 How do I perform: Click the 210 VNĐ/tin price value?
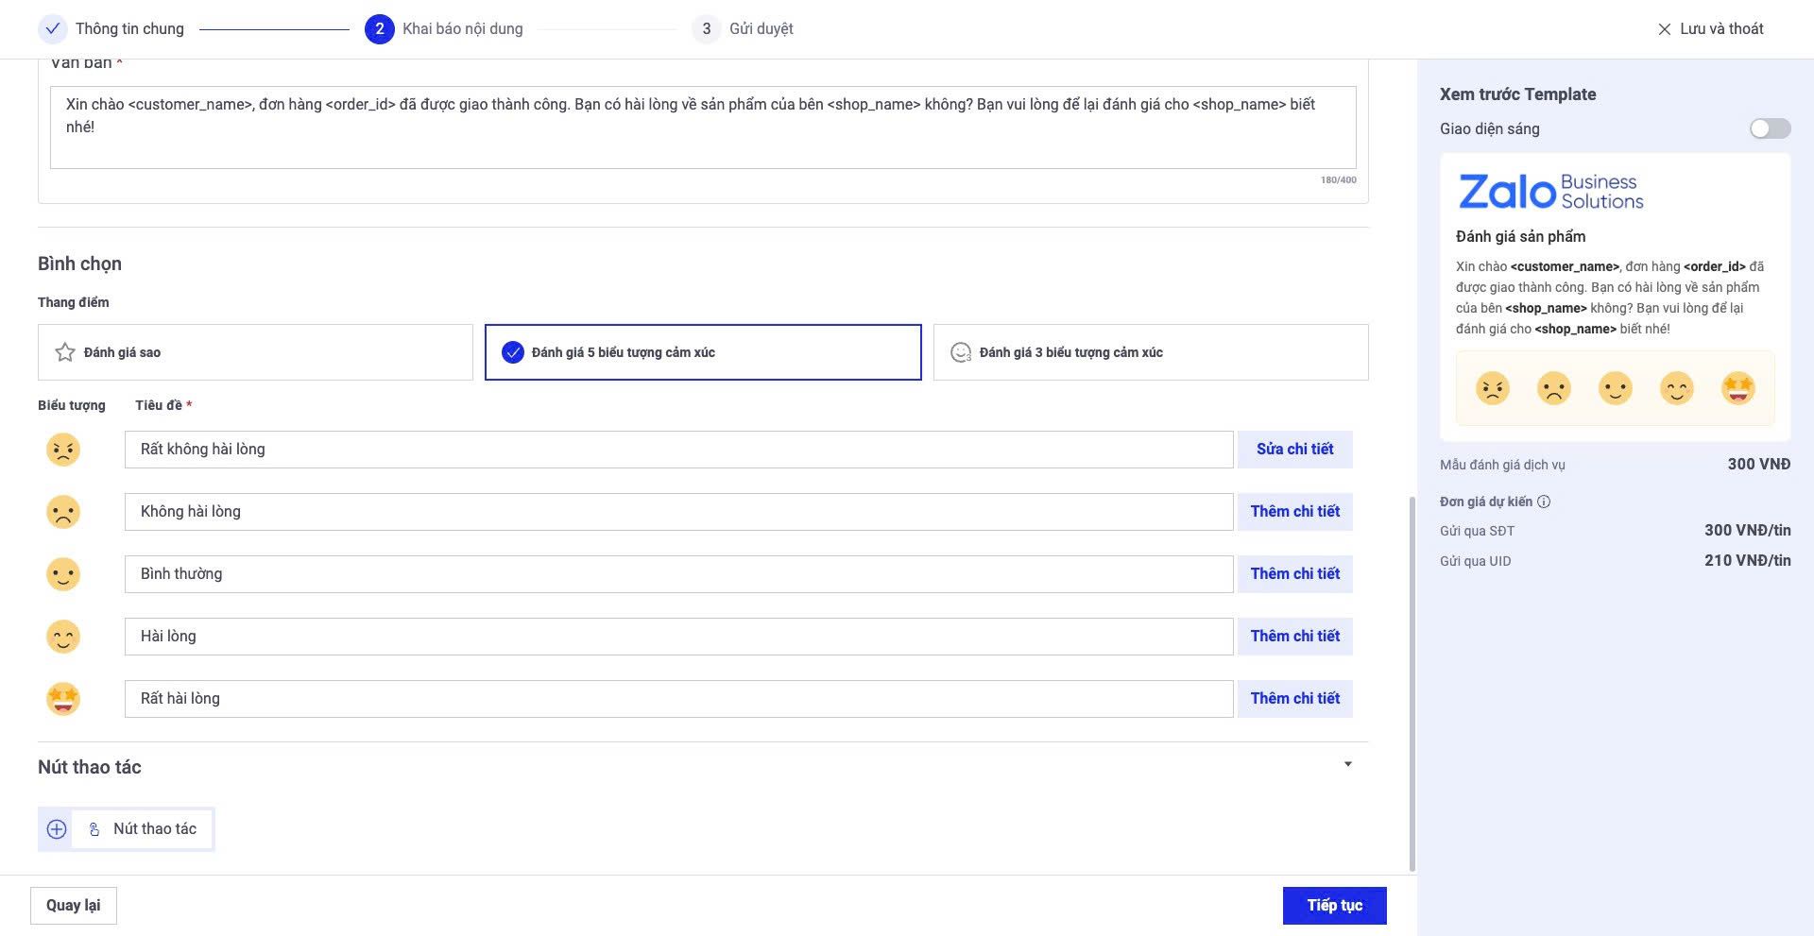[x=1748, y=561]
